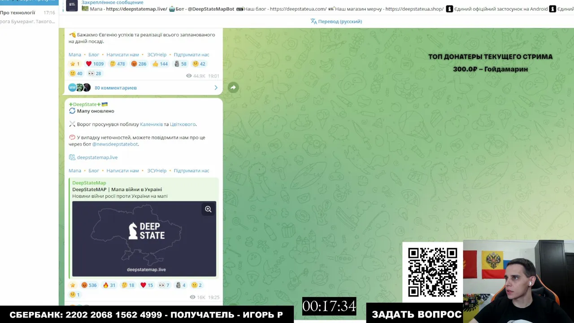Open @newsdeepstatebot mention link
Screen dimensions: 574x323
click(115, 144)
